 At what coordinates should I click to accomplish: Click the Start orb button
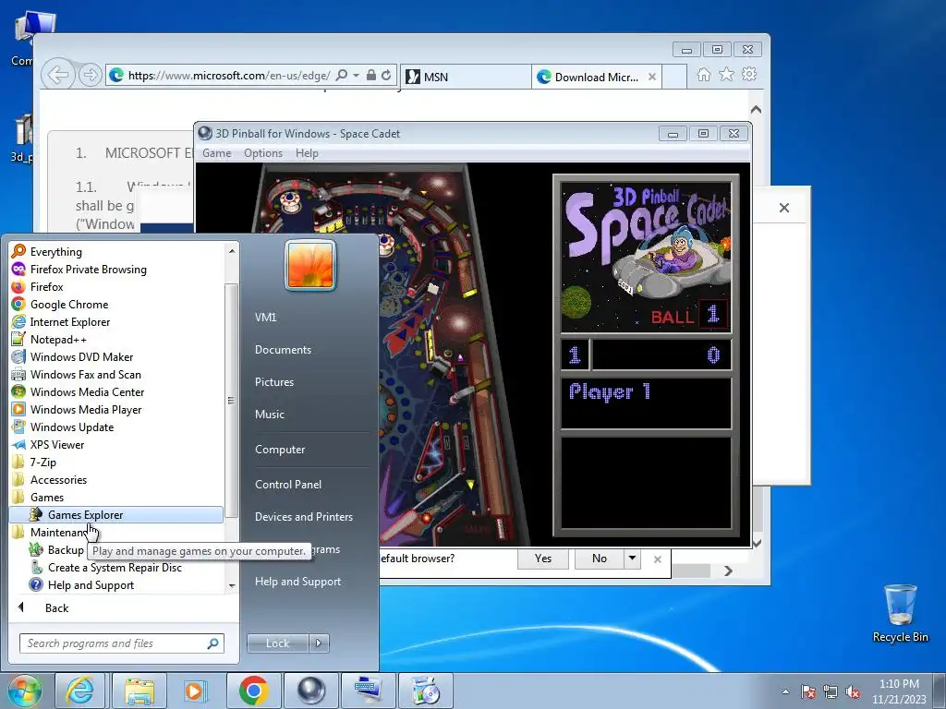(x=25, y=691)
